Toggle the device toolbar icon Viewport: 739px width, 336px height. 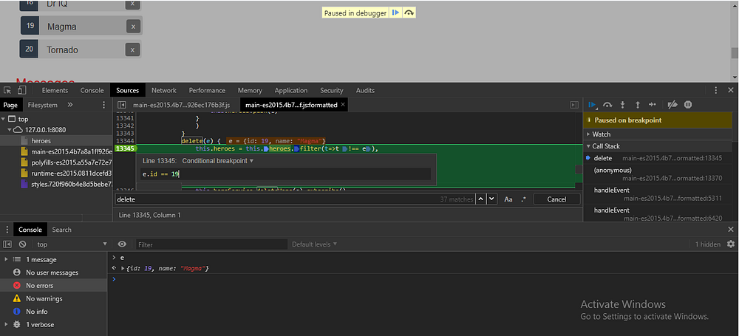(x=21, y=90)
